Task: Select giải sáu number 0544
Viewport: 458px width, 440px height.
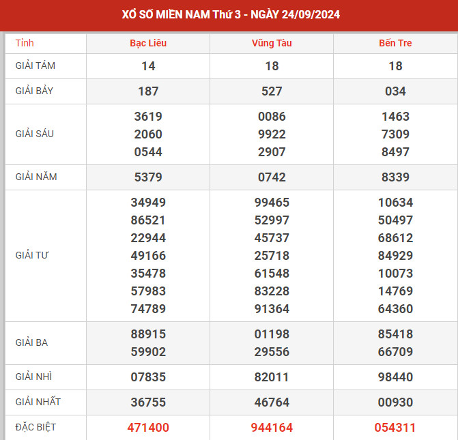Action: (x=148, y=152)
